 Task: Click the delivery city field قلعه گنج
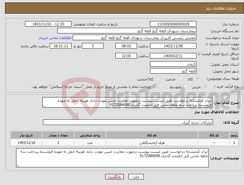(x=173, y=71)
